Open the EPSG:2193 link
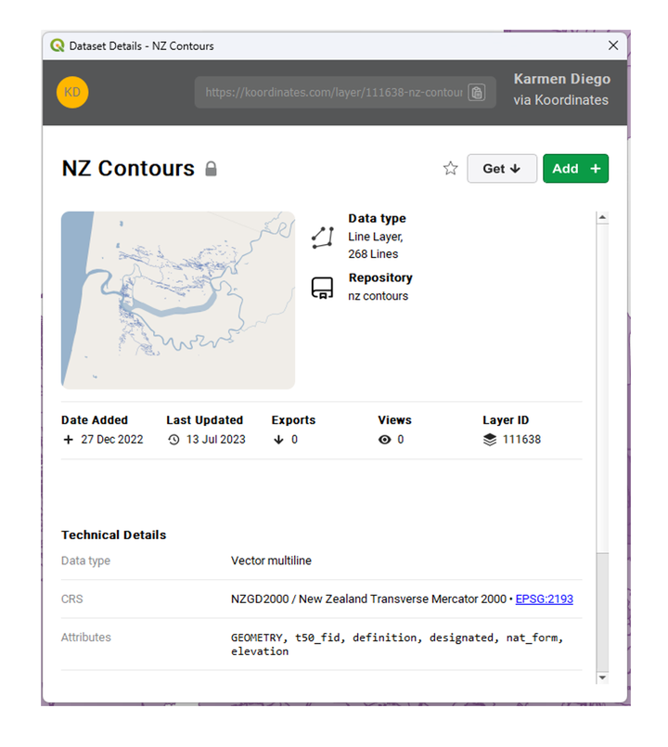This screenshot has height=747, width=668. [x=544, y=599]
